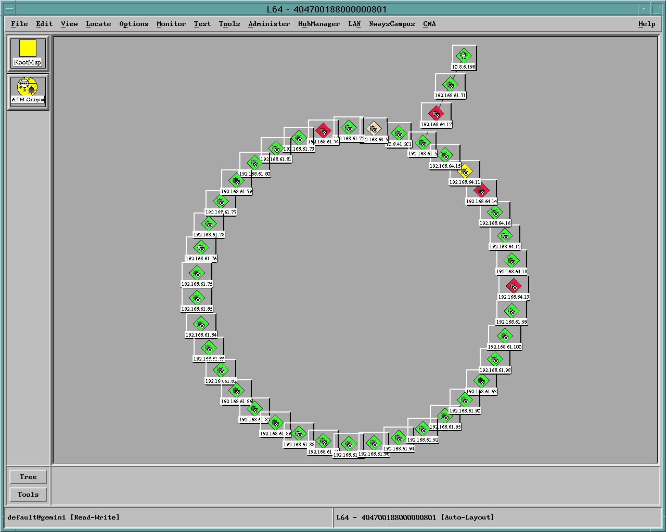666x532 pixels.
Task: Select the red alarm node 192.168.64.17
Action: coord(436,113)
